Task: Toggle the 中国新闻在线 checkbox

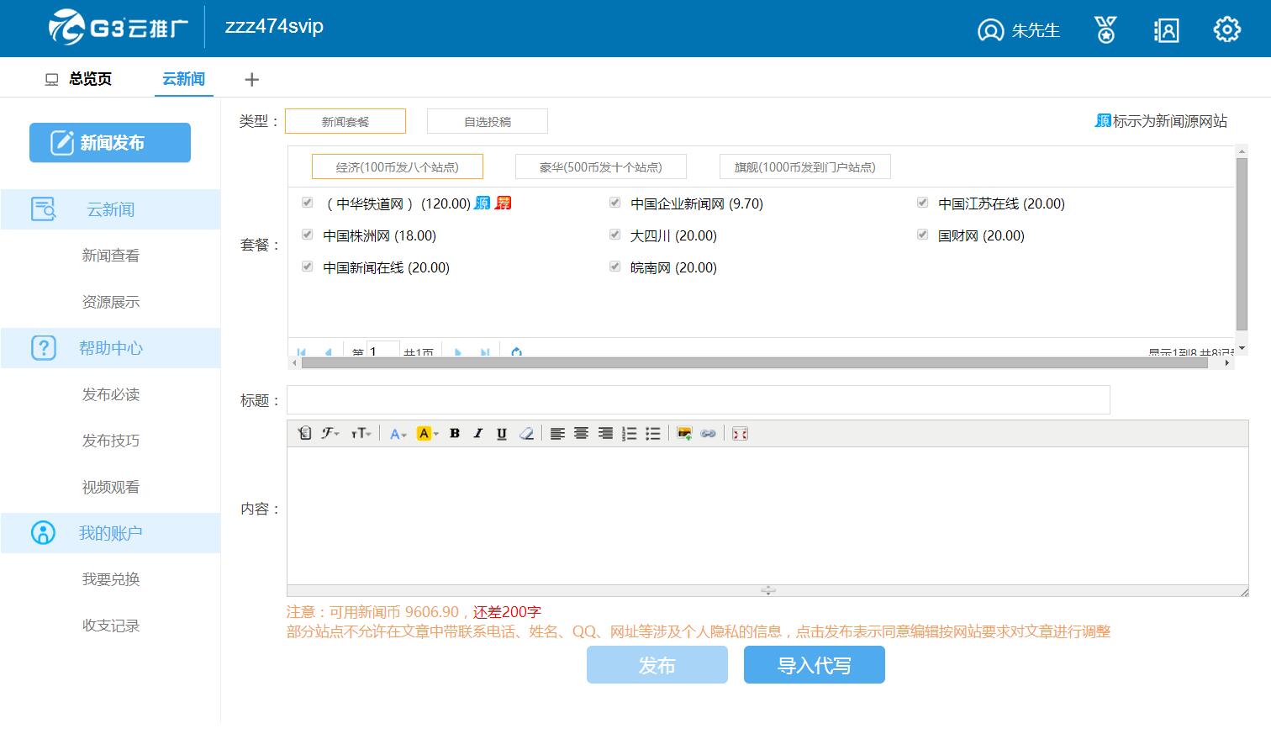Action: (307, 267)
